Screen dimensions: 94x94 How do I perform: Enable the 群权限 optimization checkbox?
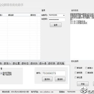[75, 73]
